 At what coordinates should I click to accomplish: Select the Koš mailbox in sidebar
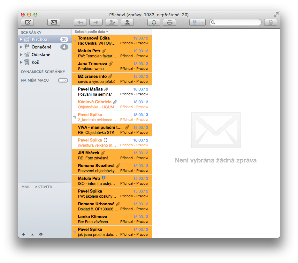35,62
